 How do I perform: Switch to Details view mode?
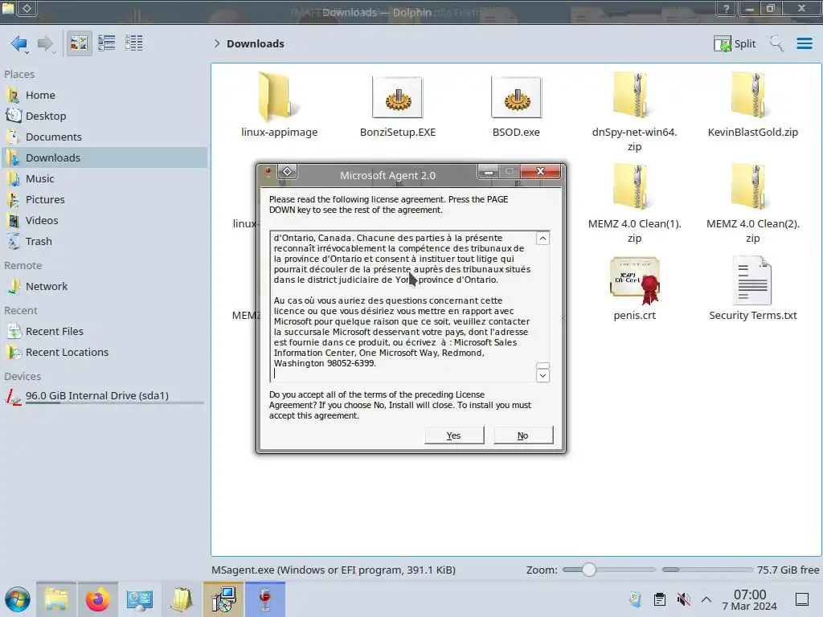click(x=134, y=43)
